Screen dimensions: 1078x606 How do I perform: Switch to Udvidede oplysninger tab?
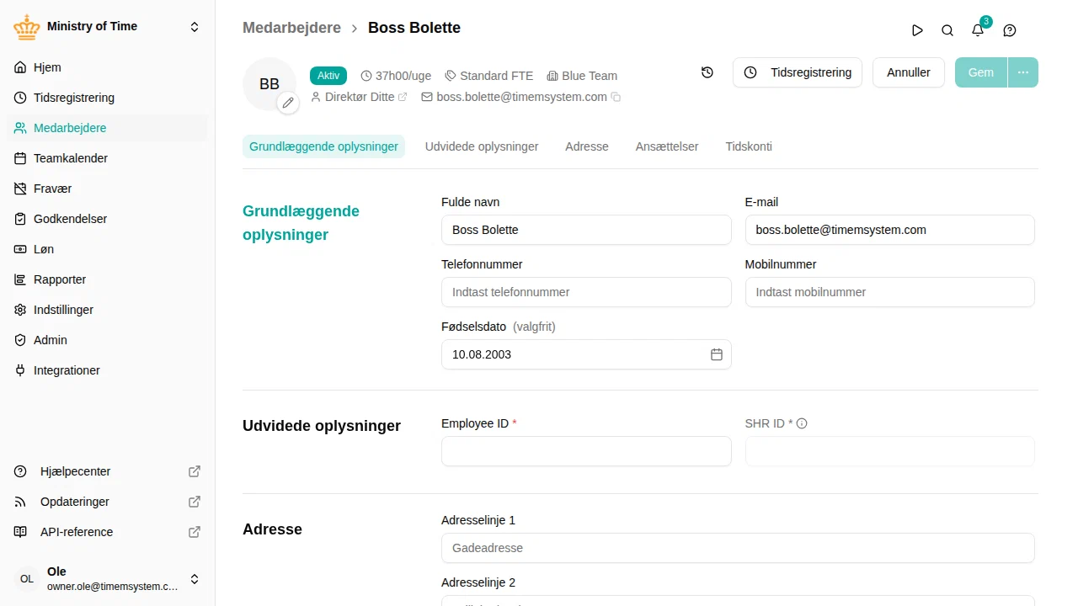[482, 146]
